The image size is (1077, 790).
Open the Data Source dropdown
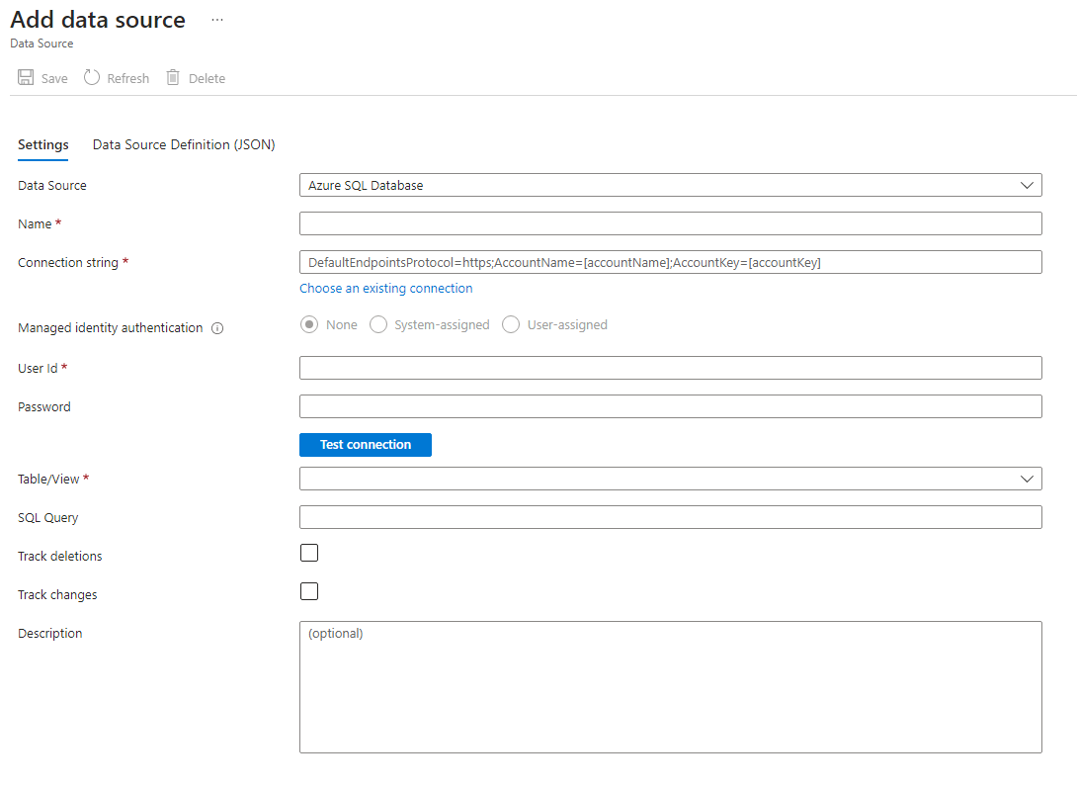tap(1026, 185)
